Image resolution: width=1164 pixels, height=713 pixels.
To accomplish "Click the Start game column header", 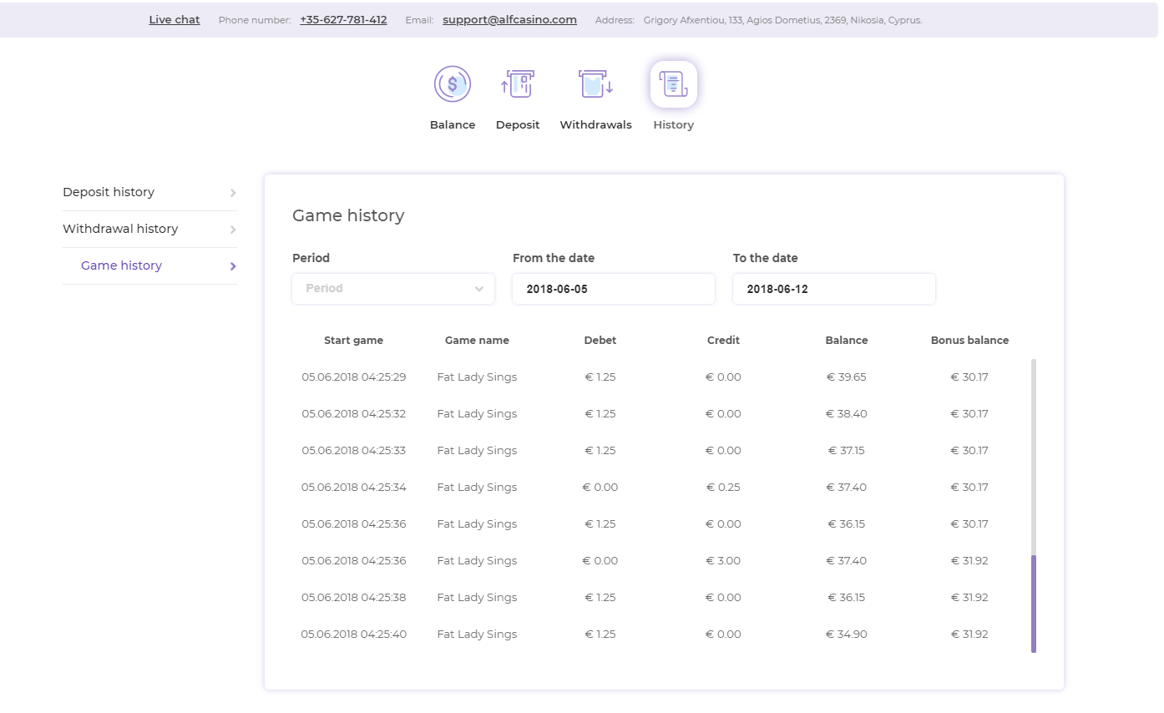I will click(354, 341).
